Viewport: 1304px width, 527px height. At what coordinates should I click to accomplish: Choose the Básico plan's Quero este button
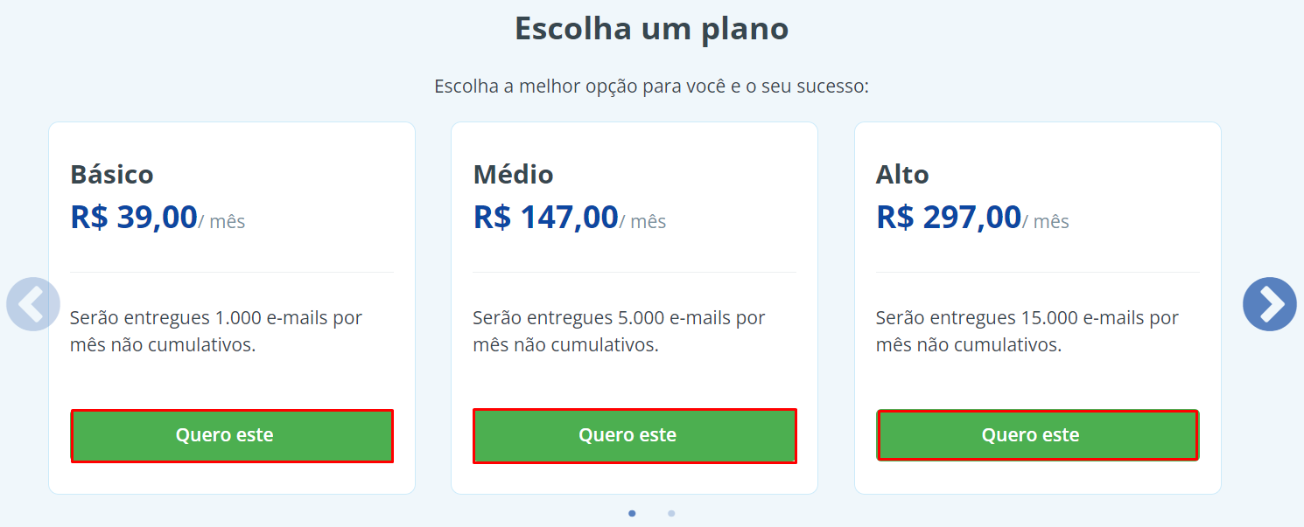coord(232,435)
